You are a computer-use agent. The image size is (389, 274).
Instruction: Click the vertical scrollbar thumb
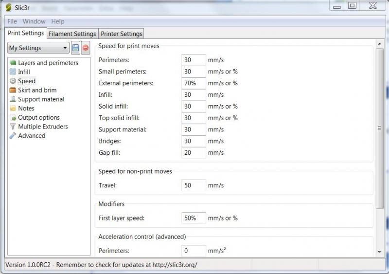click(379, 128)
